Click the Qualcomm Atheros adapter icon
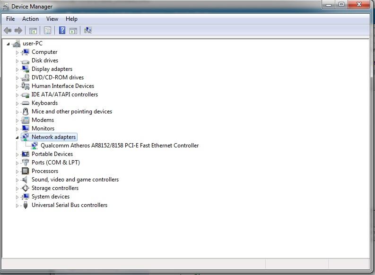 click(35, 146)
